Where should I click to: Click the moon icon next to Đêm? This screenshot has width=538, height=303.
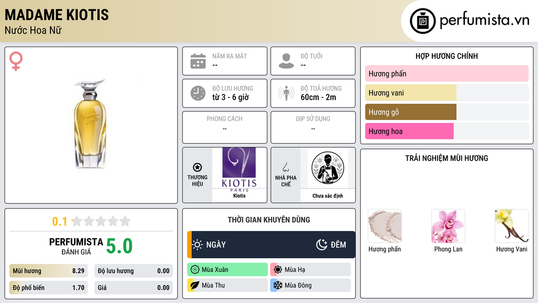click(322, 245)
